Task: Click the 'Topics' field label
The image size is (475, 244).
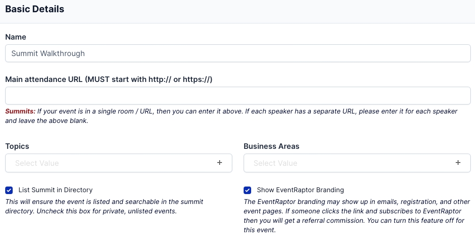Action: pyautogui.click(x=17, y=146)
